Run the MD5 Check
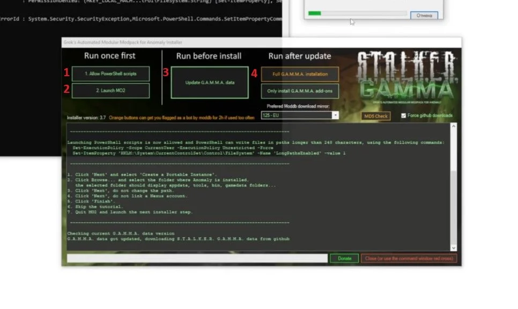The width and height of the screenshot is (518, 309). (x=375, y=116)
